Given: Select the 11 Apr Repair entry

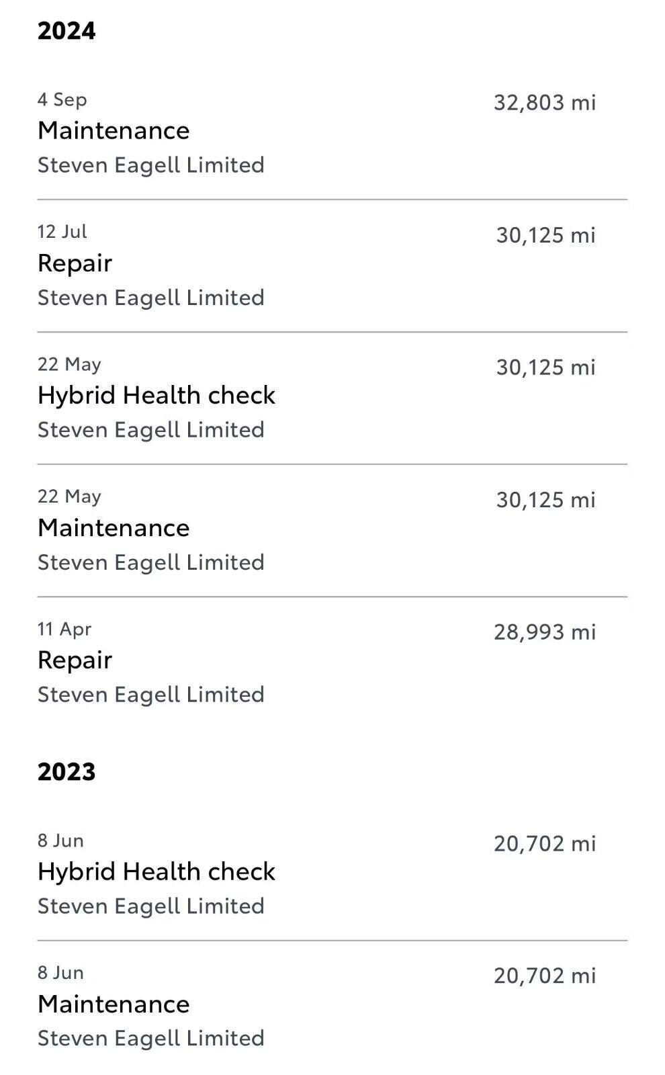Looking at the screenshot, I should [75, 660].
